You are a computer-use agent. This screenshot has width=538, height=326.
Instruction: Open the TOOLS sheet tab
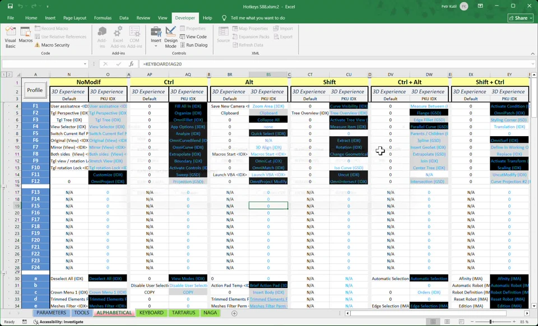81,313
